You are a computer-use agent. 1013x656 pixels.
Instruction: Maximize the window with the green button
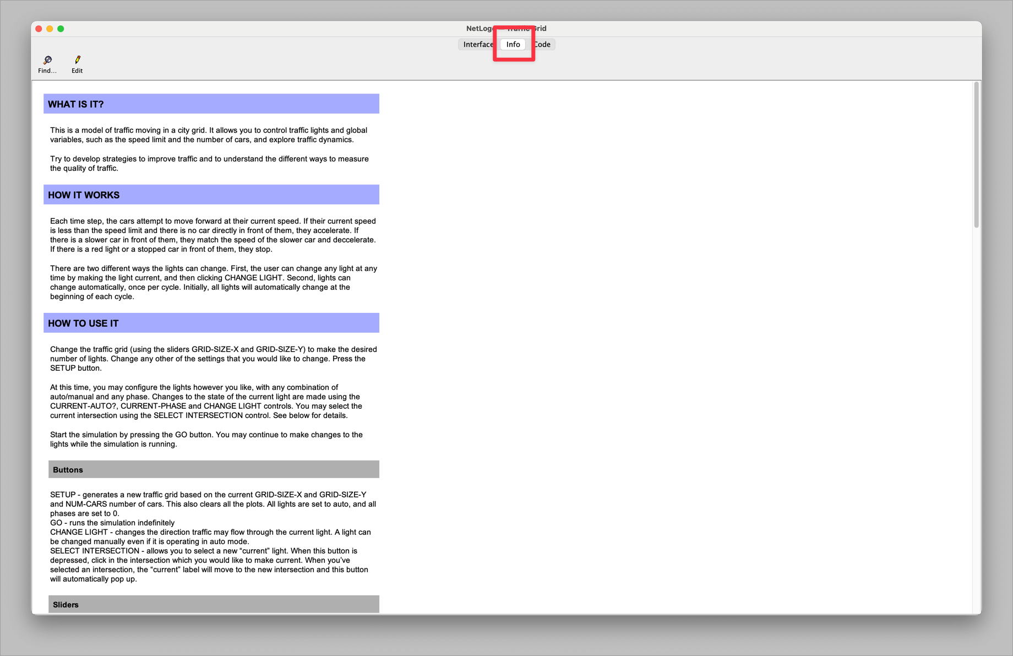[61, 28]
